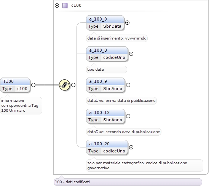Image resolution: width=209 pixels, height=187 pixels.
Task: Select the a_100_20 element header
Action: 107,144
